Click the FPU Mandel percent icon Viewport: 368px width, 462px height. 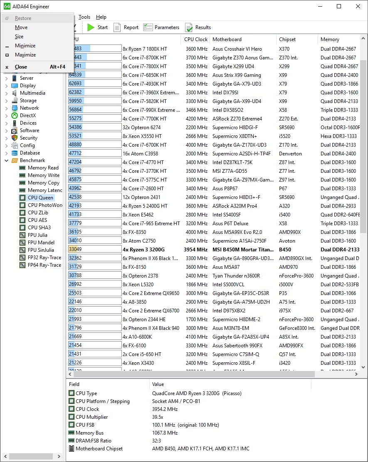[x=22, y=243]
